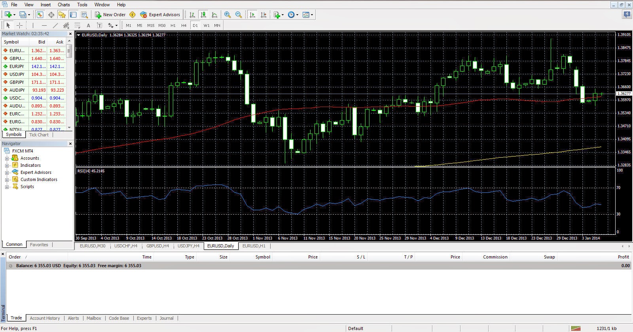Toggle the Strategy Tester button

click(x=84, y=15)
